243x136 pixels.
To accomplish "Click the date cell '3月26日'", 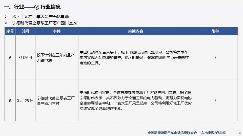I will 25,58.
